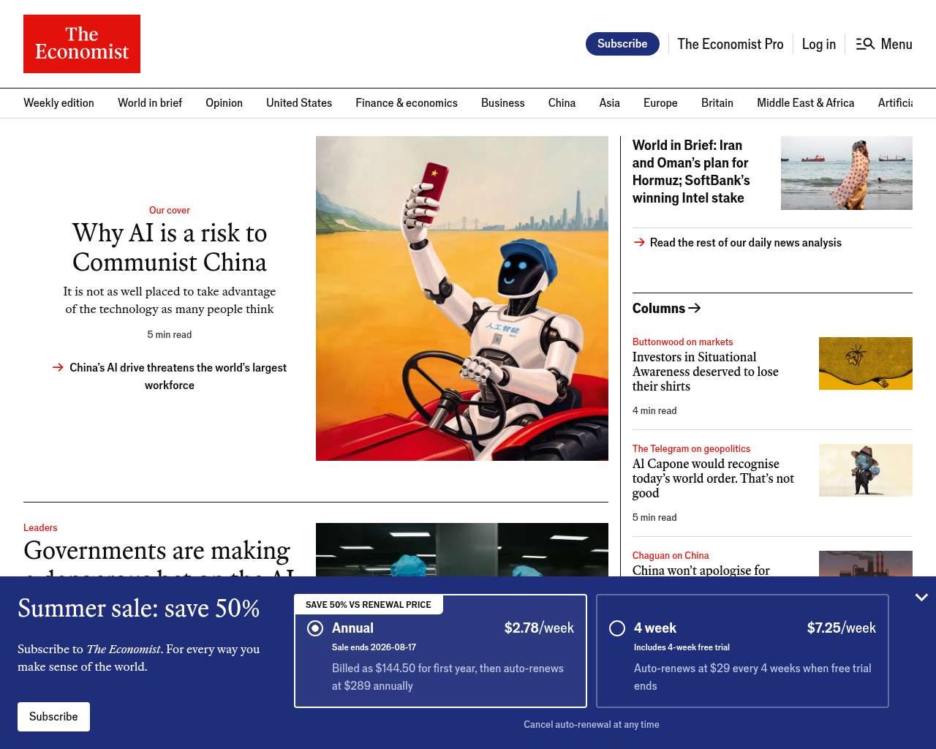Screen dimensions: 936x749
Task: Open the Columns section heading
Action: point(667,309)
